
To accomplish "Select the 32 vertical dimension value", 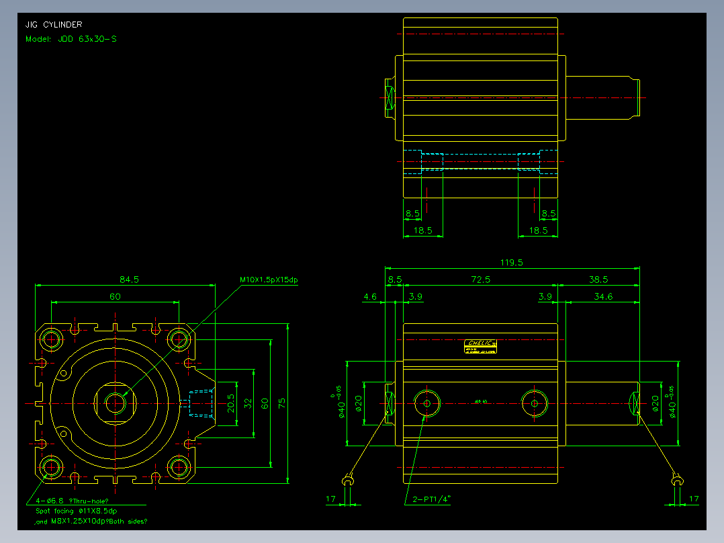I will pyautogui.click(x=248, y=403).
